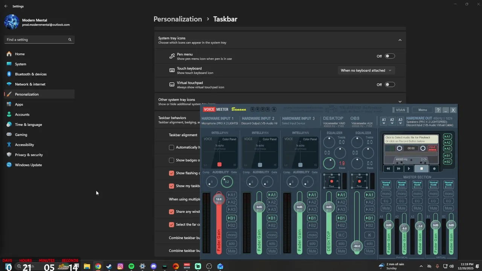Open Windows Update settings

[x=39, y=165]
